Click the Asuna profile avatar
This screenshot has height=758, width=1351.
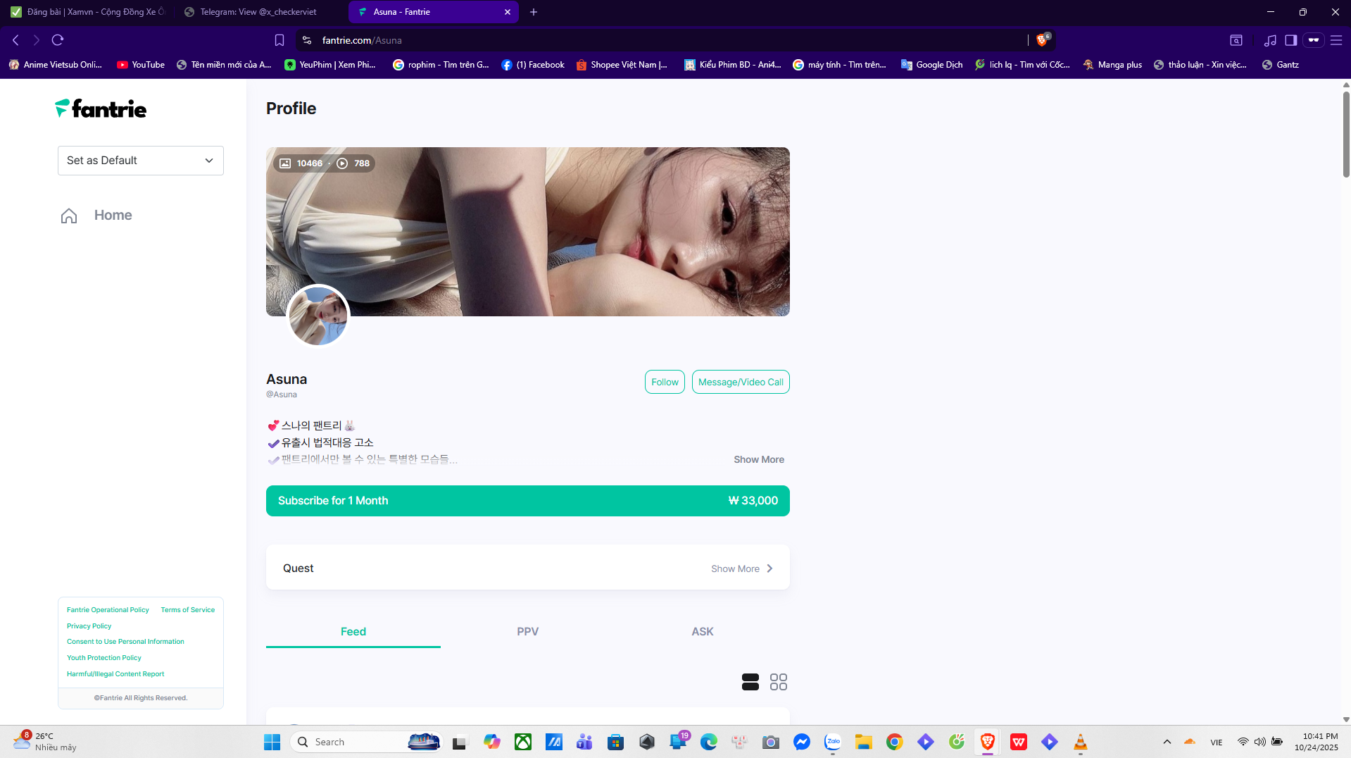click(318, 316)
